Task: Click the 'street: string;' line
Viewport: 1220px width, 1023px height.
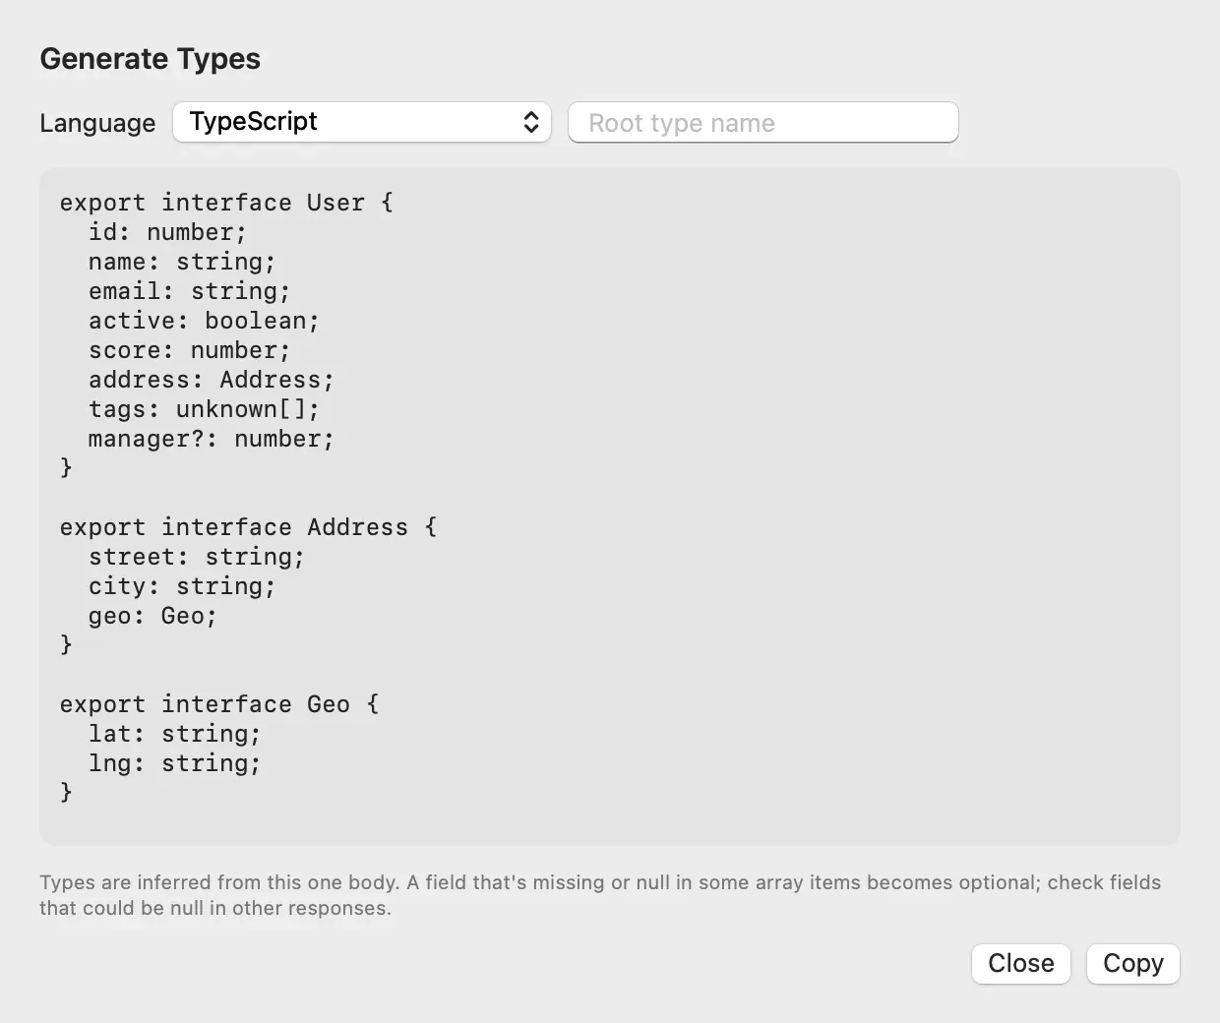Action: [x=197, y=557]
